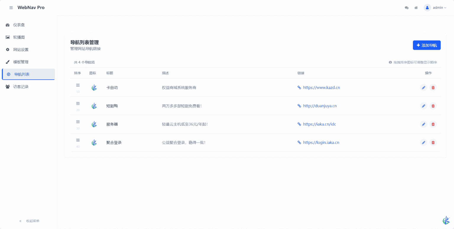
Task: Open 仪表盘 from the sidebar
Action: pos(19,25)
